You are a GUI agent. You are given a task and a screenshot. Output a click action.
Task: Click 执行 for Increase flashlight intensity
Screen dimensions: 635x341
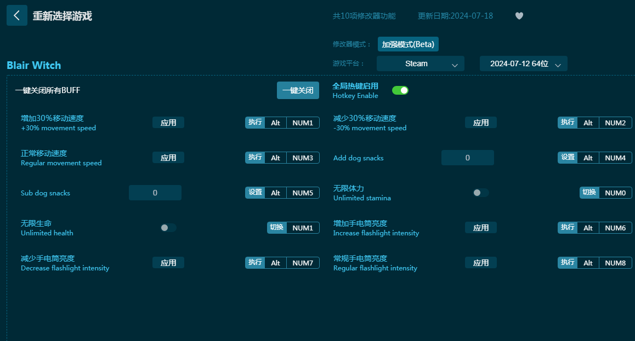tap(568, 228)
